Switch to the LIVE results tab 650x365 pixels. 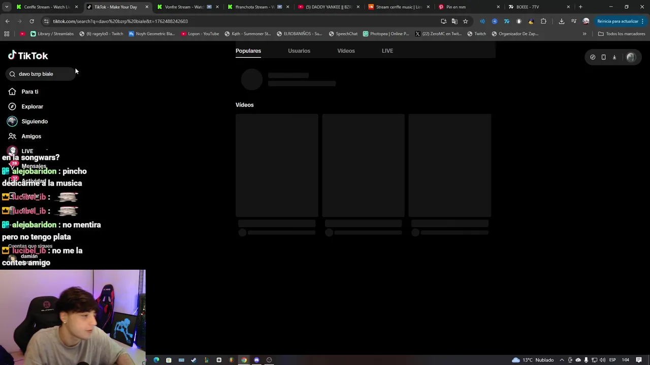point(387,51)
